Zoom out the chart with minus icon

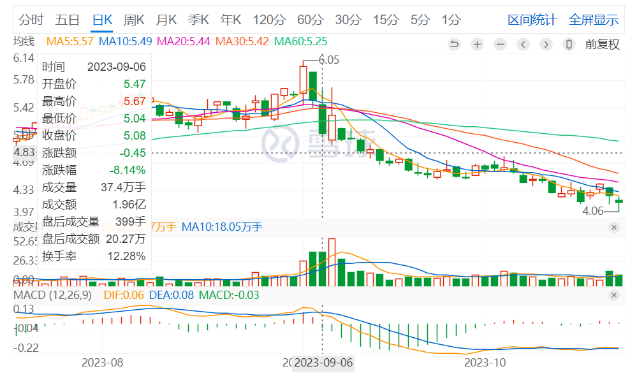tap(500, 45)
